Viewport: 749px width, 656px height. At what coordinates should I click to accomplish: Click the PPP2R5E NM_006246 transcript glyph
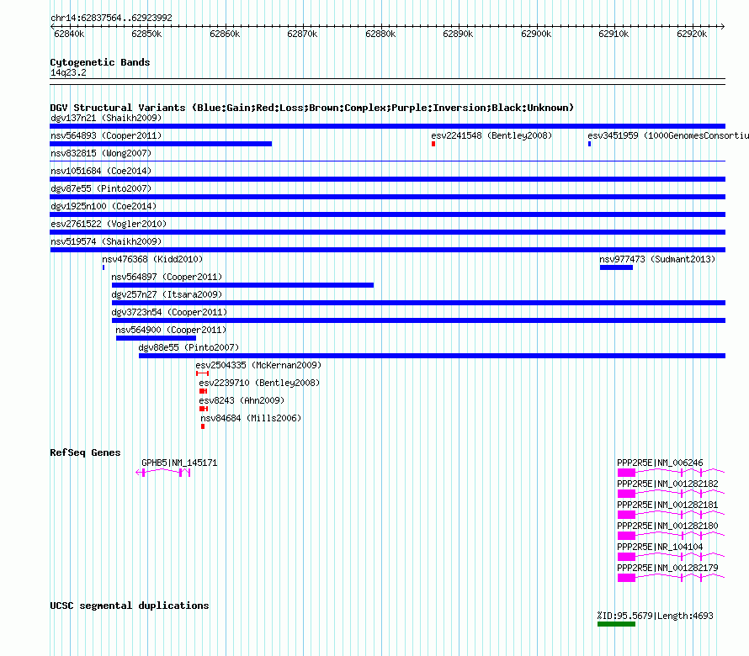coord(671,473)
